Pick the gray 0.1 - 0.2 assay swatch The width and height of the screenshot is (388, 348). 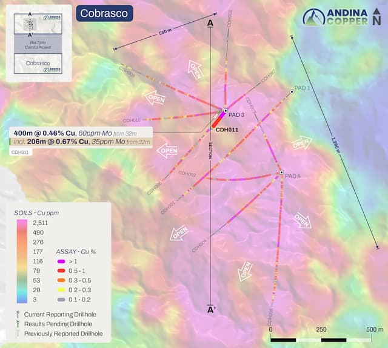click(x=61, y=300)
